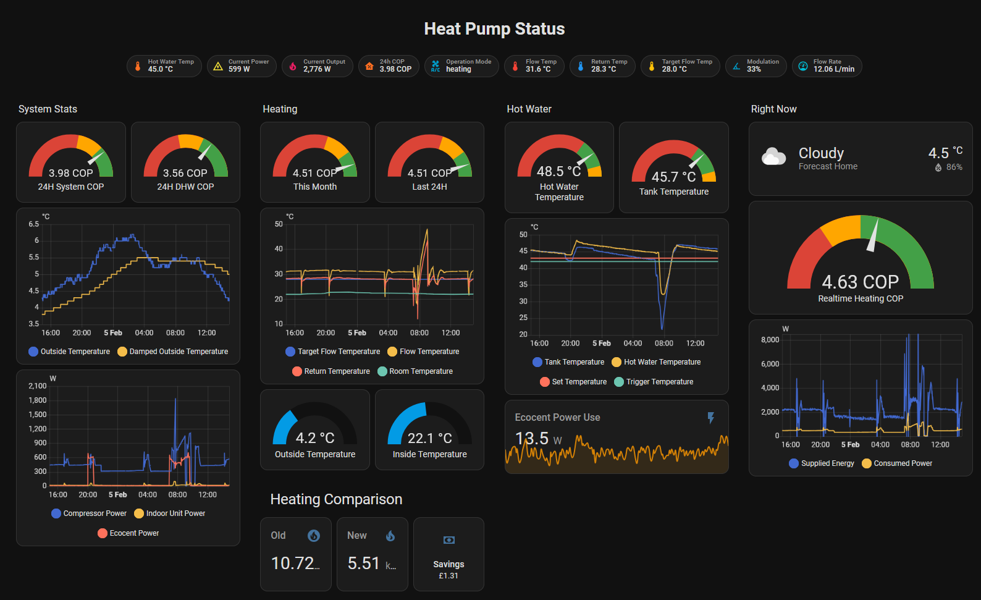Click the Flow Rate gauge icon
981x600 pixels.
(x=803, y=66)
